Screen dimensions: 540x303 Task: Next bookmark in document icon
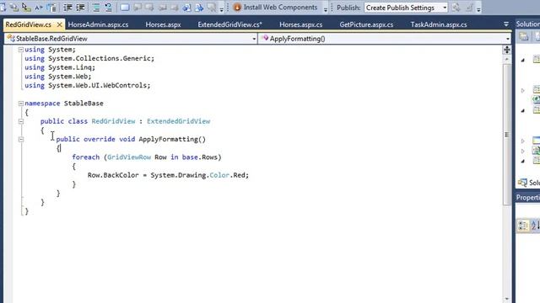199,8
